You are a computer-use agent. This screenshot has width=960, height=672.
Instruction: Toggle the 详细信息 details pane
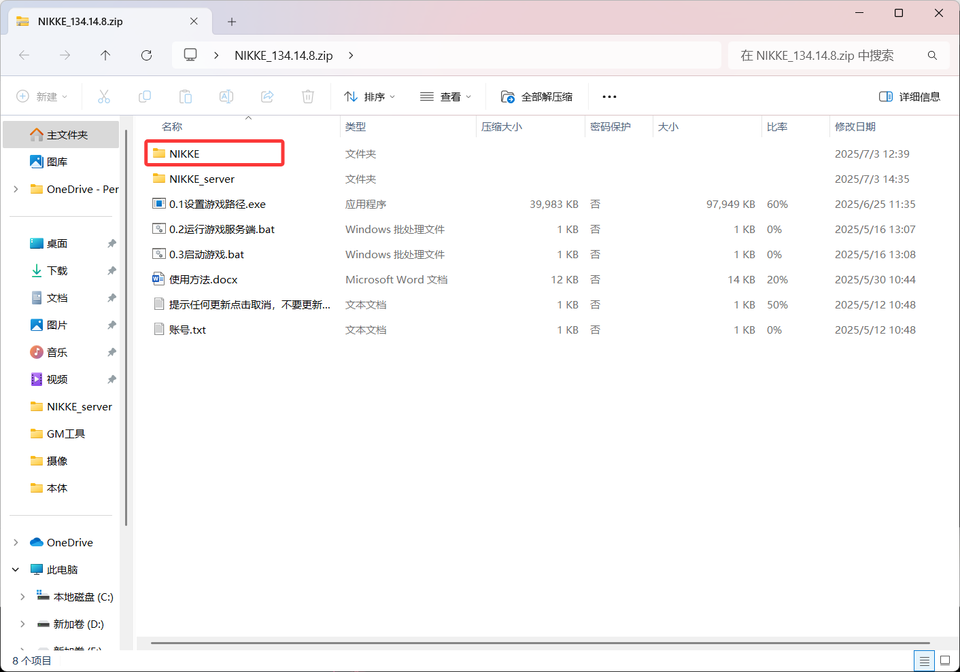[910, 96]
